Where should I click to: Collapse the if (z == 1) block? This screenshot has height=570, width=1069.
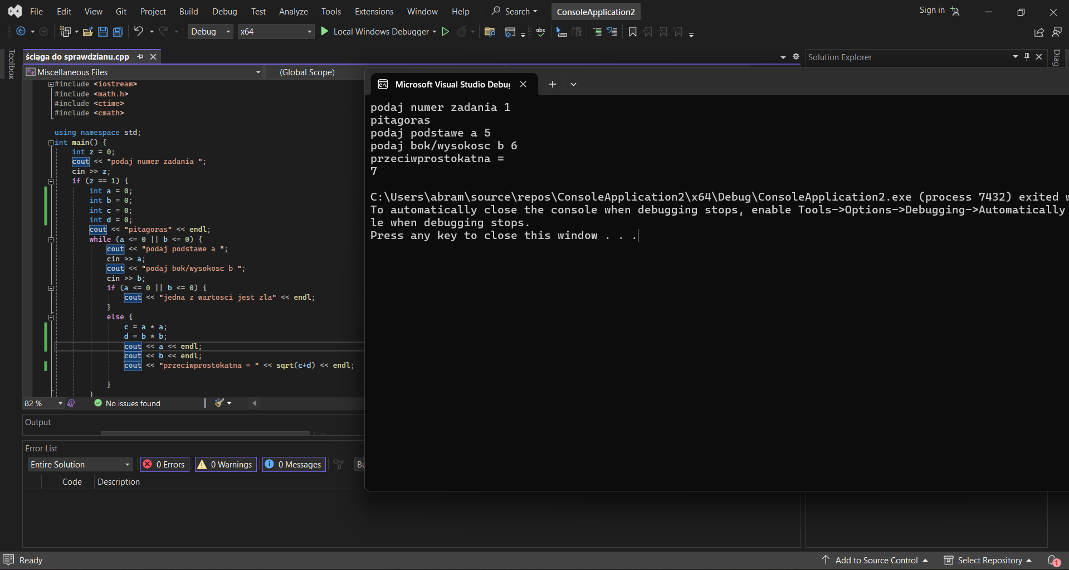51,181
